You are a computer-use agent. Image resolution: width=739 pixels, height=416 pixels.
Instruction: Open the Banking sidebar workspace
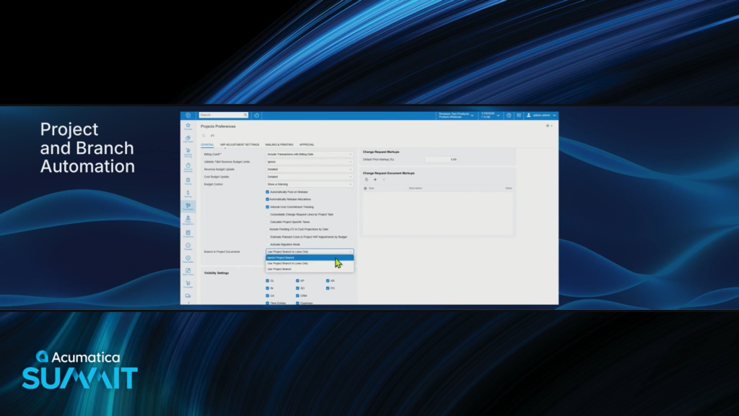point(188,193)
